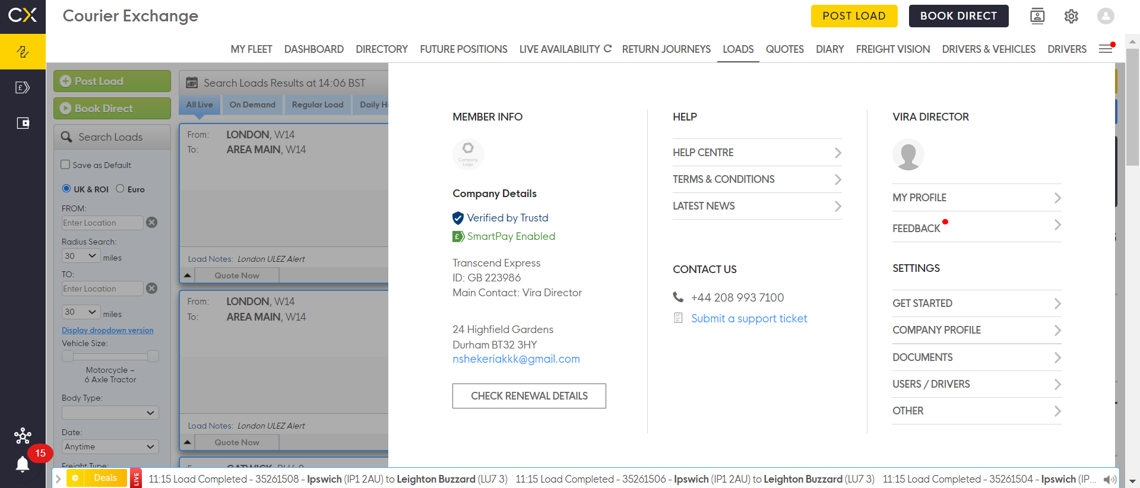Click the support ticket document icon

pos(678,318)
